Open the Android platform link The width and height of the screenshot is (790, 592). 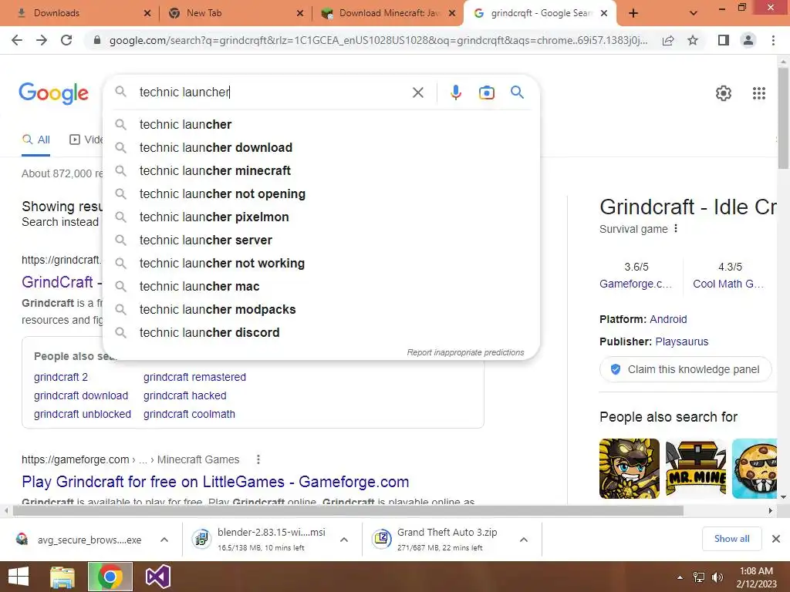coord(668,319)
